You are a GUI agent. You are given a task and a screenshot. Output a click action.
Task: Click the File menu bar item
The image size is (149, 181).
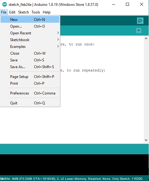click(x=4, y=12)
